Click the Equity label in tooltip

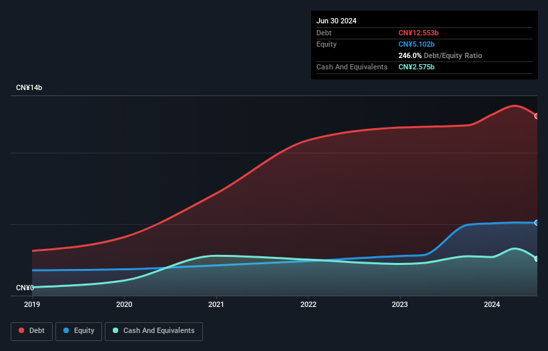(326, 44)
